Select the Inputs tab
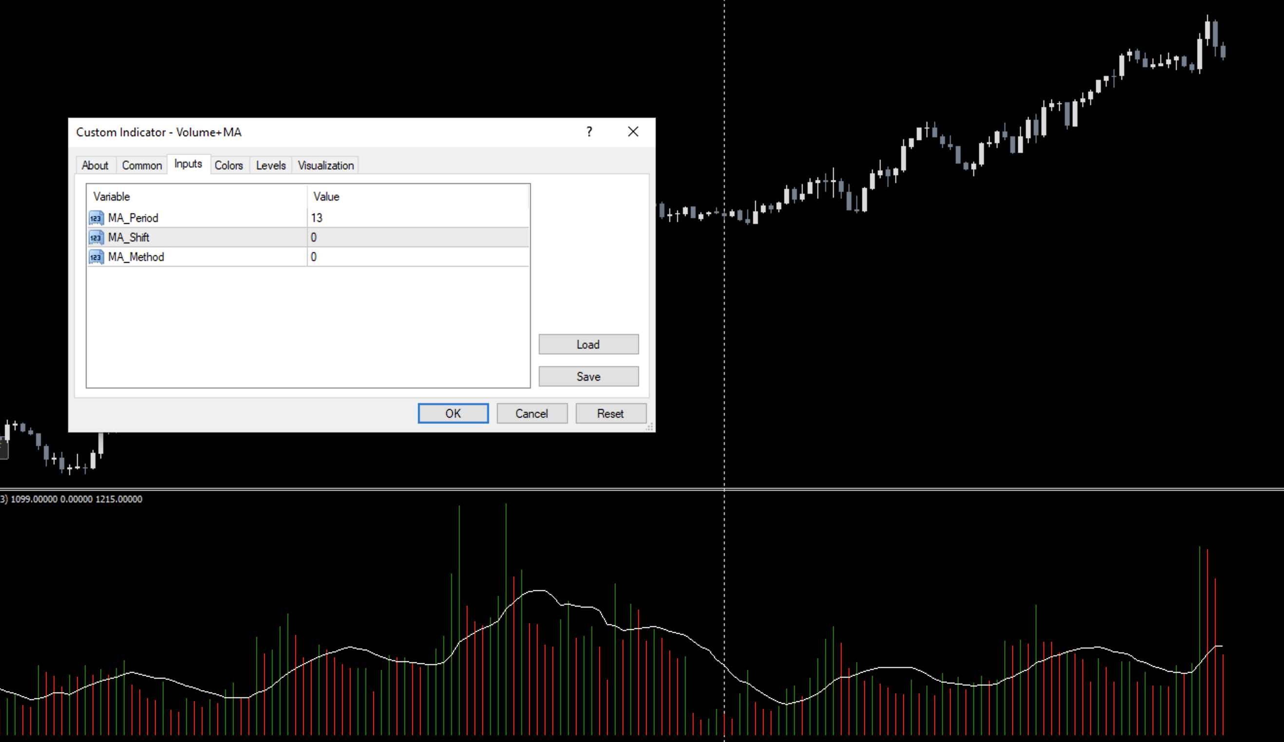Screen dimensions: 1284x742 (188, 164)
